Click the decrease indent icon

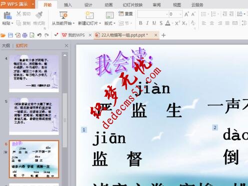pos(225,14)
